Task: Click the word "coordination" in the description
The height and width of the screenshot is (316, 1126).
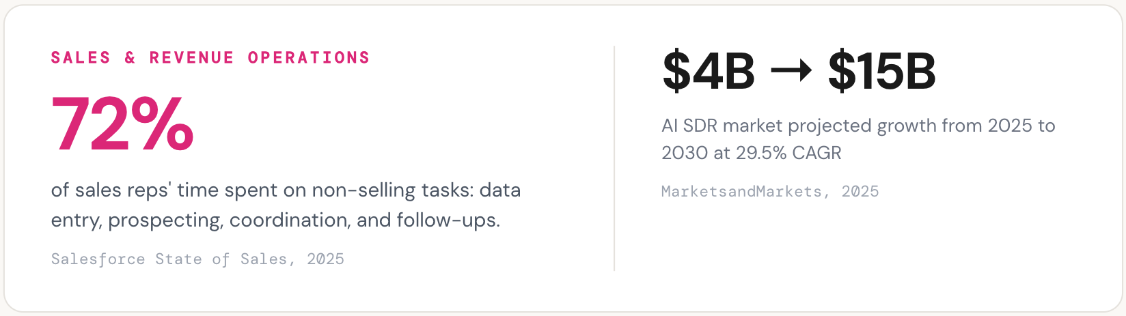Action: coord(290,220)
